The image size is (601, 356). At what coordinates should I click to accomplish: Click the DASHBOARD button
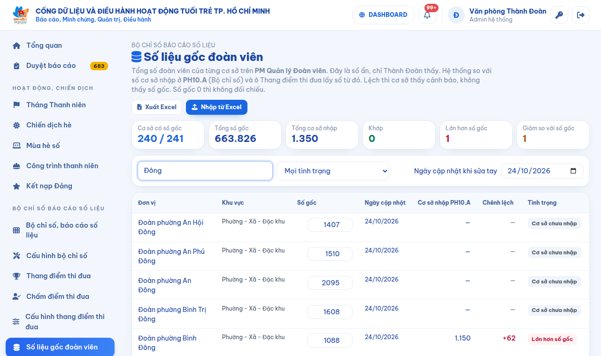[x=383, y=15]
